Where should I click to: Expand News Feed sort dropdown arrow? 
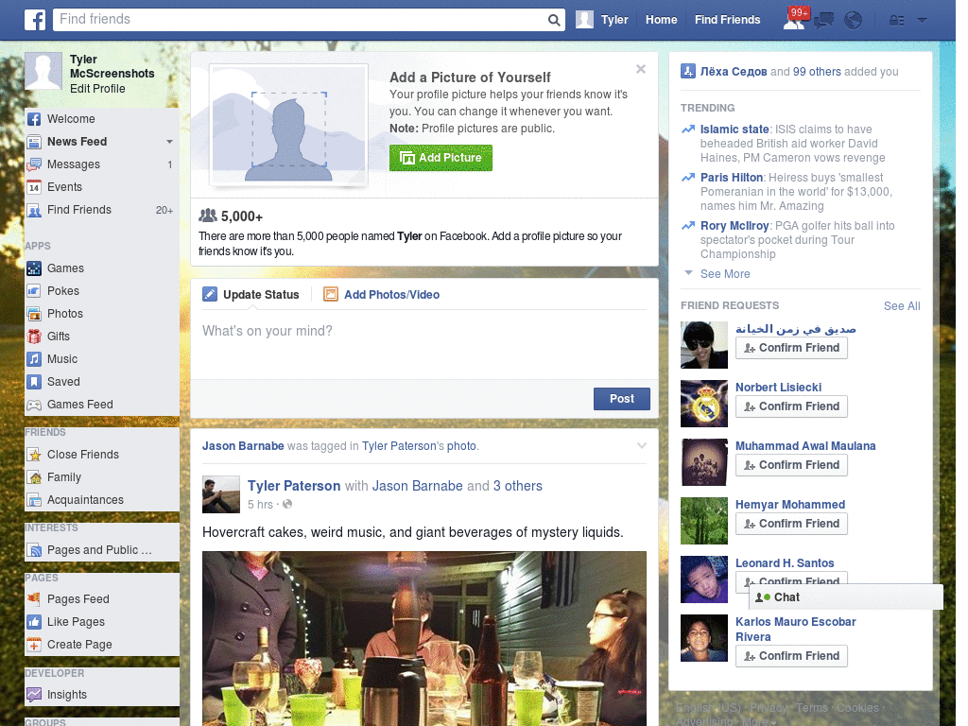tap(169, 142)
